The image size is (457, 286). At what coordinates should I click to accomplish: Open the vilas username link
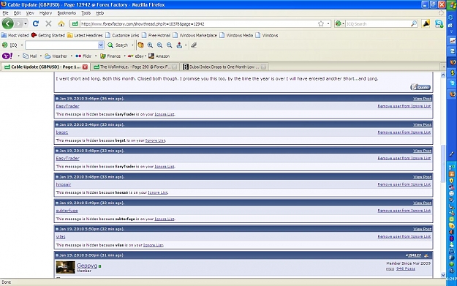[61, 236]
